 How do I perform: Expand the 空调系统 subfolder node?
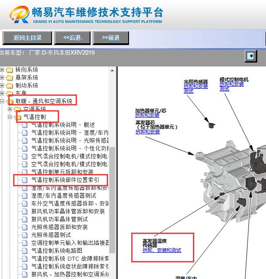coord(10,109)
